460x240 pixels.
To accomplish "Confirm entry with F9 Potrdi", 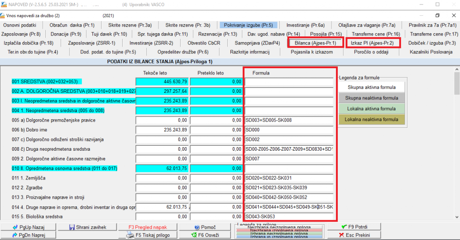I will 354,227.
